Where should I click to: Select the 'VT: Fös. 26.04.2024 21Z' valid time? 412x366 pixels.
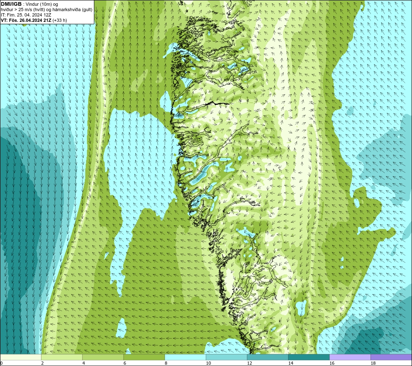26,20
